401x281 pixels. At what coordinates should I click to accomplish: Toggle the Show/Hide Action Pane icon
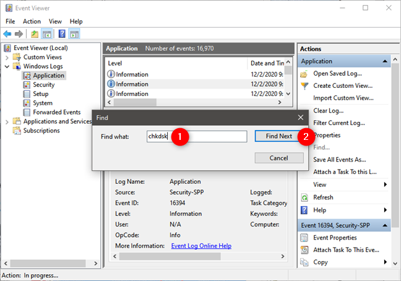[x=74, y=34]
